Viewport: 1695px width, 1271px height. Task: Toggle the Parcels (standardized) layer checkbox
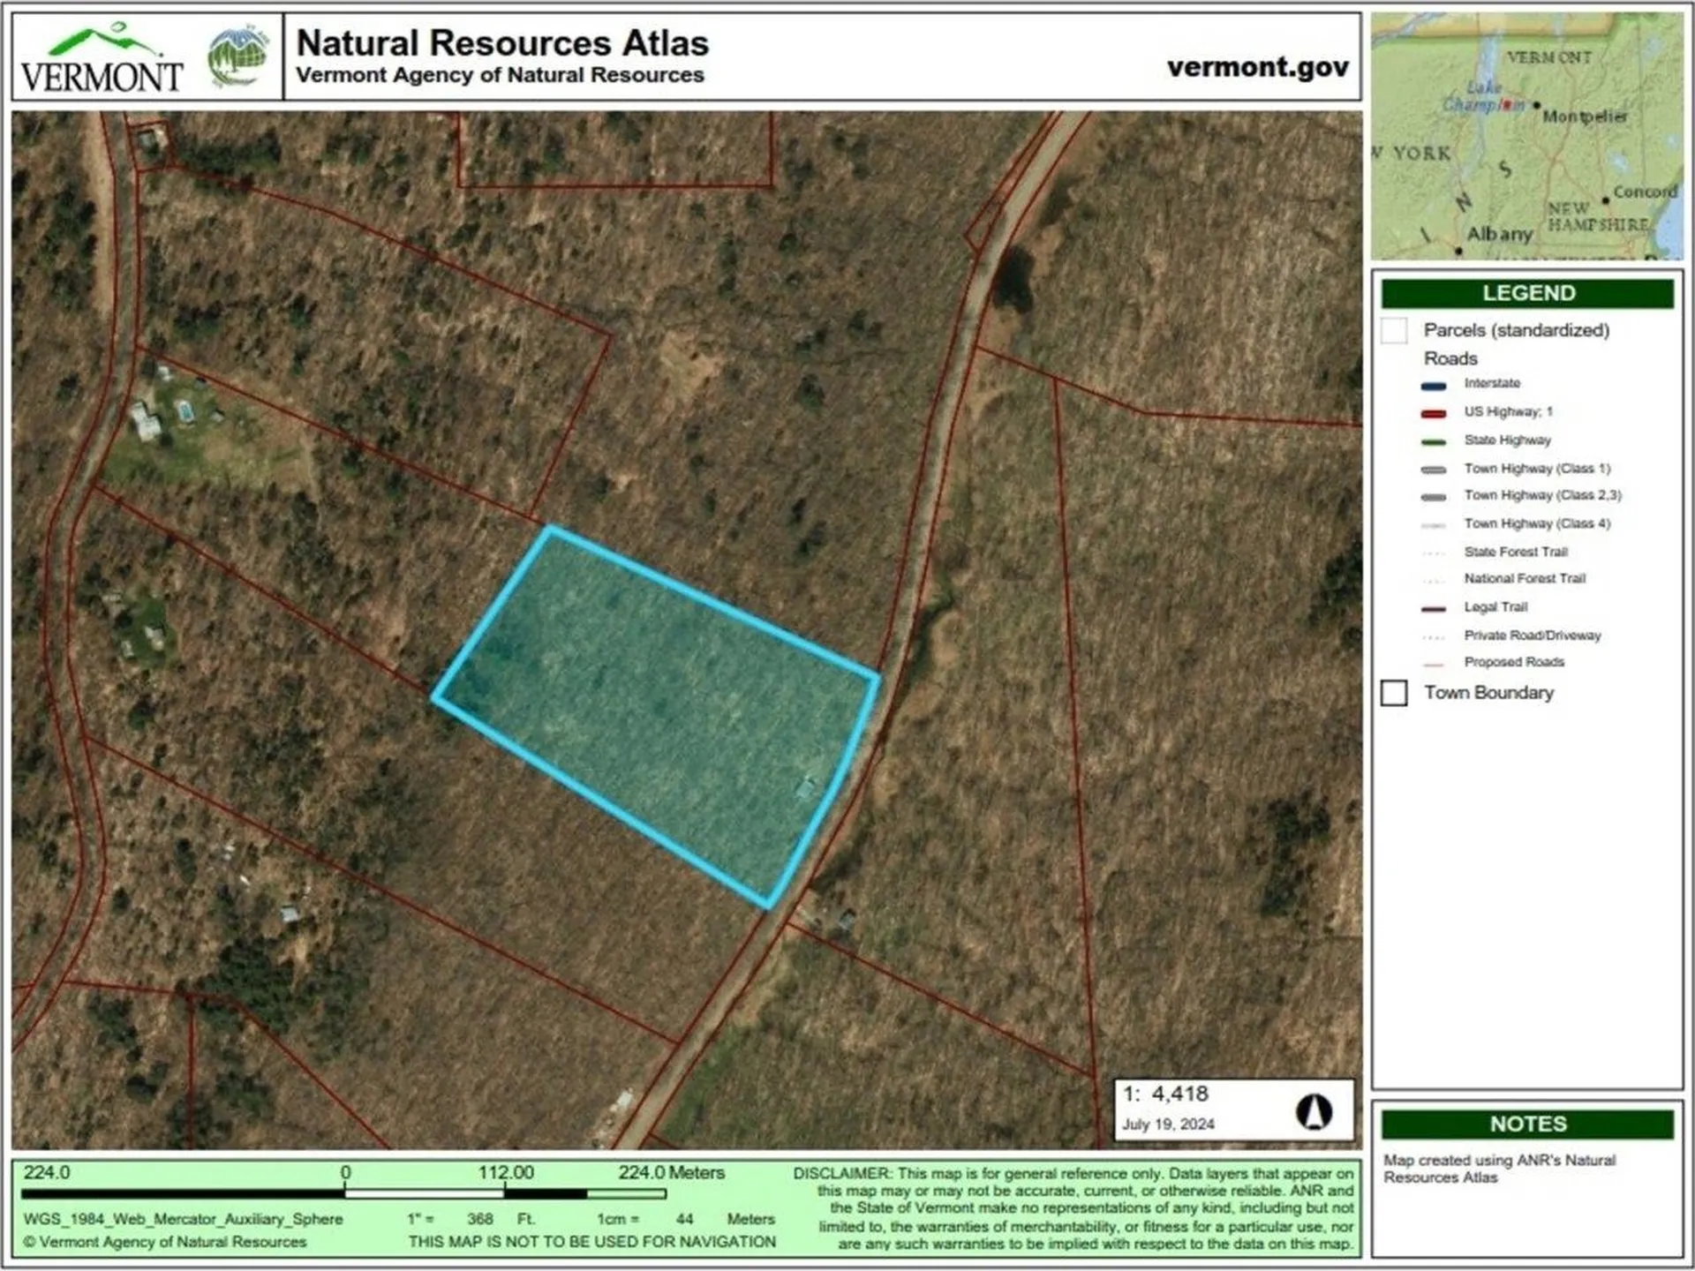(1396, 331)
